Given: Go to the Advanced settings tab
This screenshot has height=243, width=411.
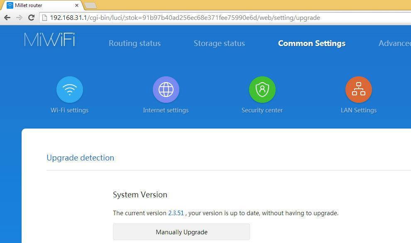Looking at the screenshot, I should (394, 44).
